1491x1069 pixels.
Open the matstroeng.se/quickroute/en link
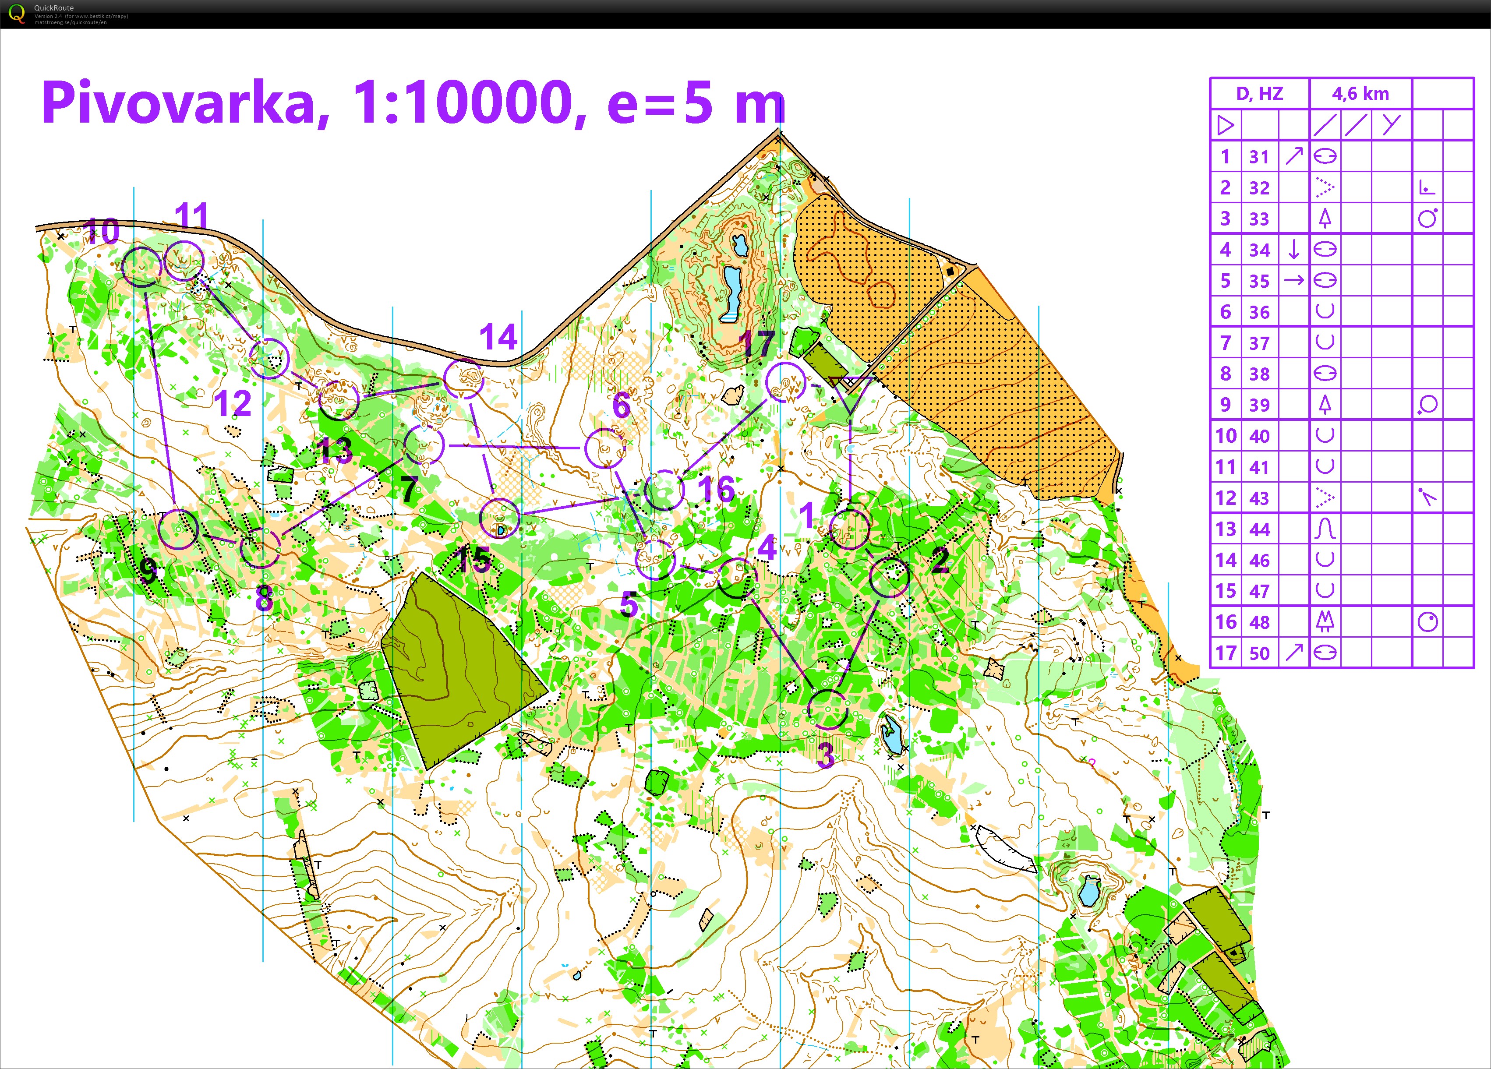(x=71, y=22)
